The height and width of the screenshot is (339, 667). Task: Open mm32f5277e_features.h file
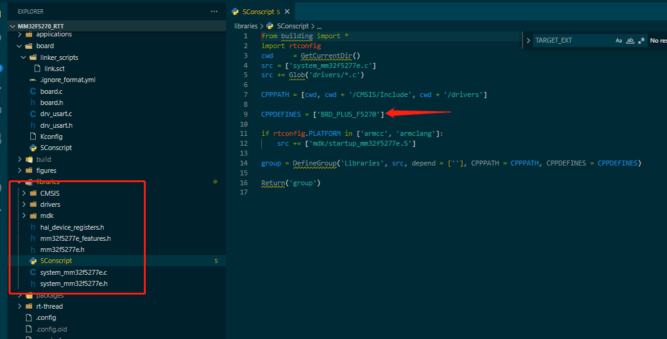pyautogui.click(x=75, y=238)
